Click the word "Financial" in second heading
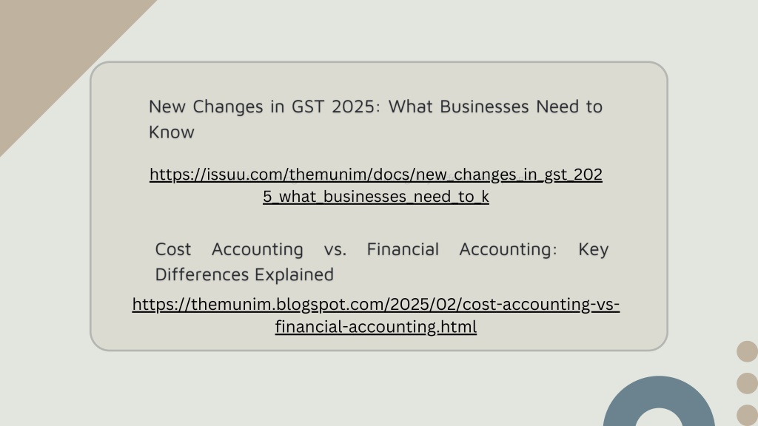This screenshot has height=426, width=758. coord(403,249)
